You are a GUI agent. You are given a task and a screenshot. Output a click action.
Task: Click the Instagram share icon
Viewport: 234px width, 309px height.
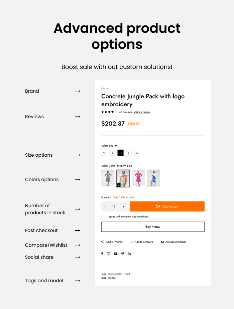point(109,254)
